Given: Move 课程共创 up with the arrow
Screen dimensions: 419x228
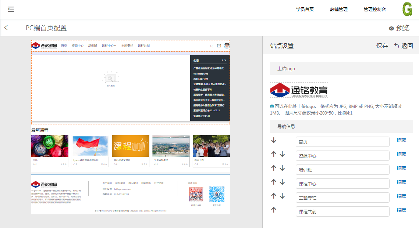Looking at the screenshot, I should point(274,210).
